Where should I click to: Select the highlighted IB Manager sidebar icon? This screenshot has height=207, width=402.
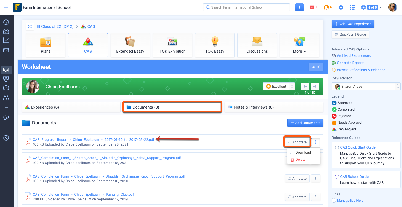6,69
